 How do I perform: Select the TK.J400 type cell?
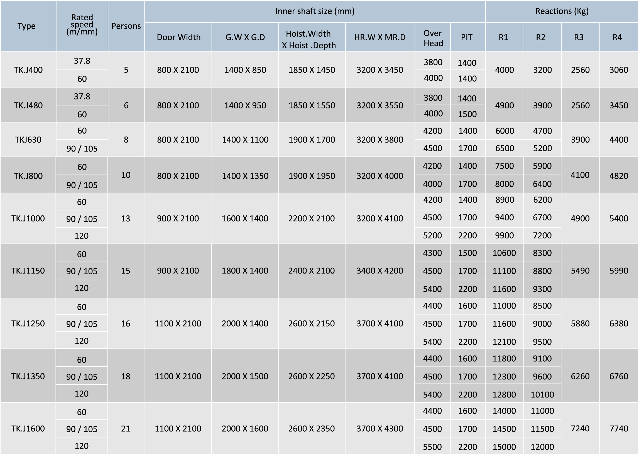[x=28, y=70]
